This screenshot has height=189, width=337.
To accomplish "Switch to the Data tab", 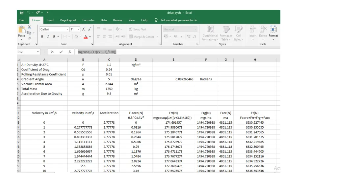I will point(104,20).
